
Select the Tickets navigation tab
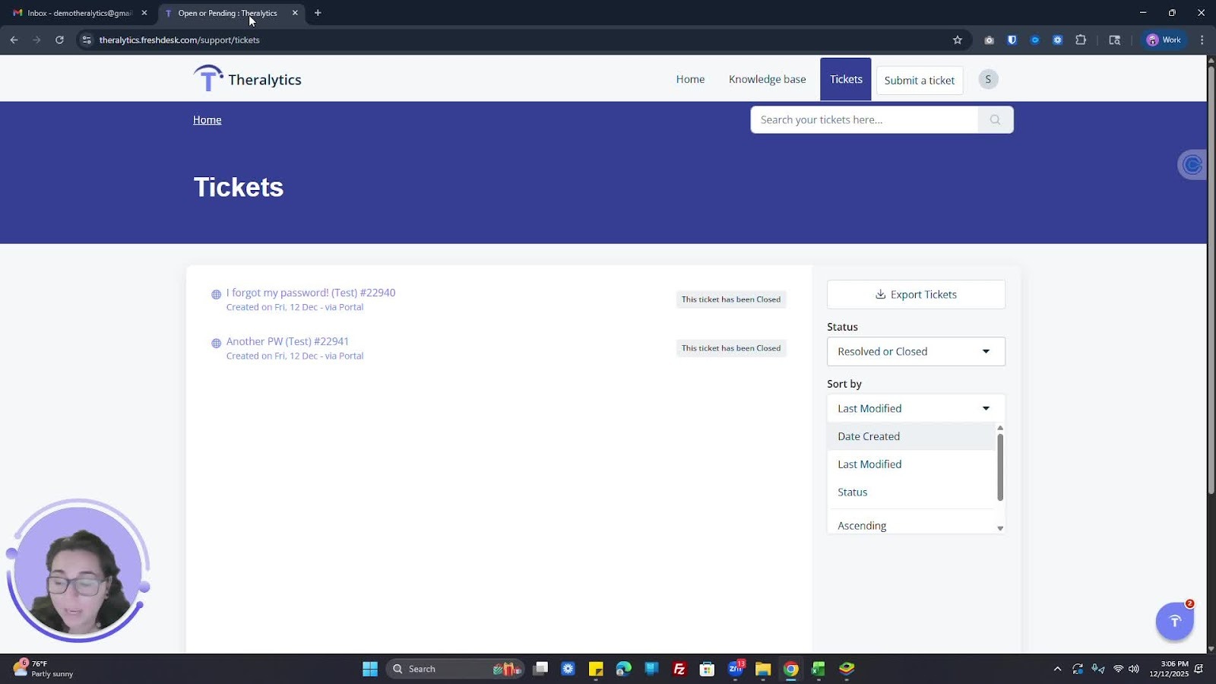tap(846, 79)
